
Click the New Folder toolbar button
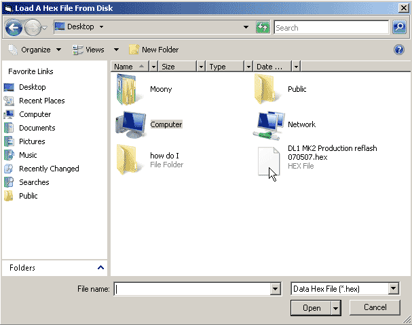click(x=153, y=50)
